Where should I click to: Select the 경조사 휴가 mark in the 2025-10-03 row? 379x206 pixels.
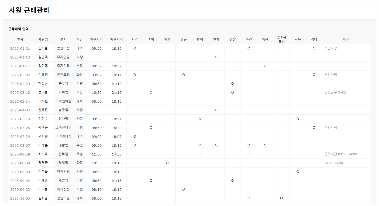(x=281, y=198)
